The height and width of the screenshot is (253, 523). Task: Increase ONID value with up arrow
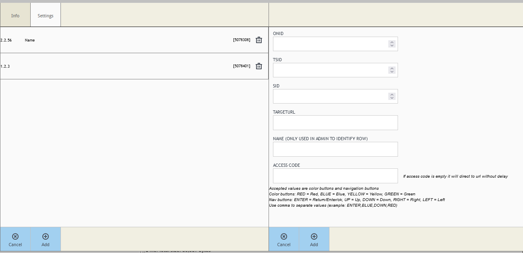point(392,42)
